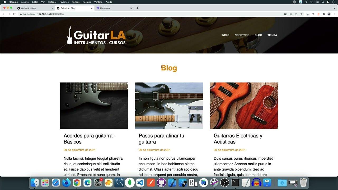Close the Homepage tab
The image size is (338, 190).
(x=131, y=8)
